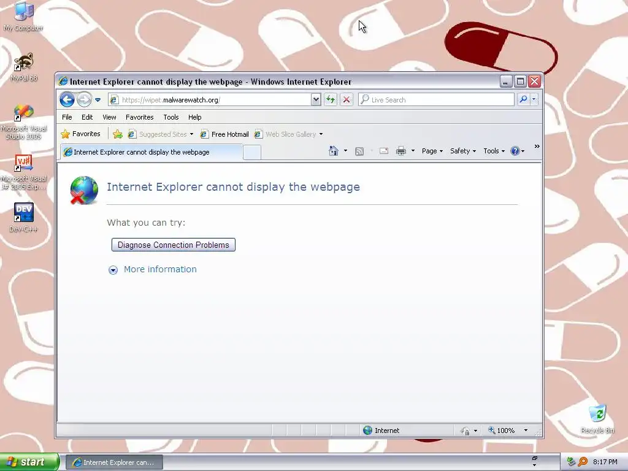Open the Help menu
Screen dimensions: 628x471
[194, 117]
